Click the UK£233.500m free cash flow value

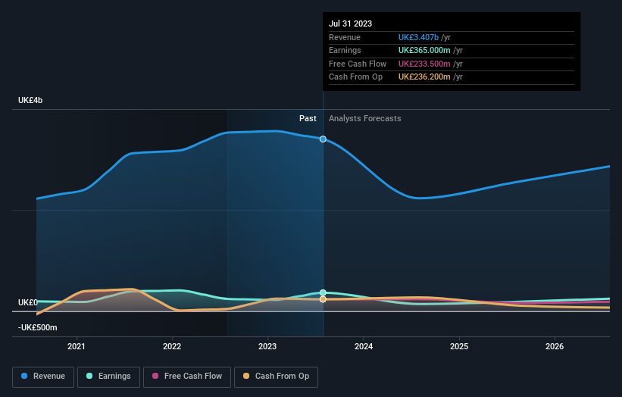(424, 64)
